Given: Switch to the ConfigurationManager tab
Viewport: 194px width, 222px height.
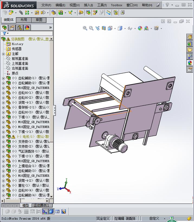Looking at the screenshot, I should pyautogui.click(x=20, y=28).
